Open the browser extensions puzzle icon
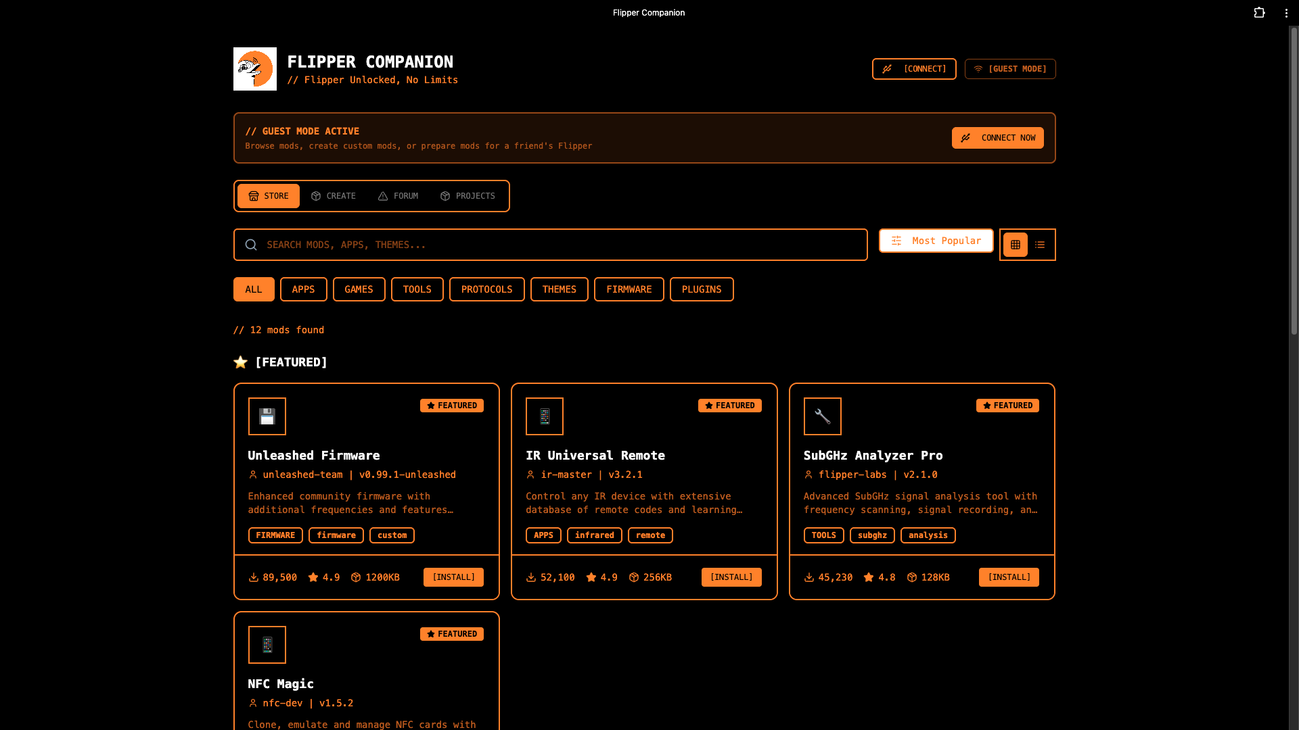Image resolution: width=1299 pixels, height=730 pixels. [1259, 13]
